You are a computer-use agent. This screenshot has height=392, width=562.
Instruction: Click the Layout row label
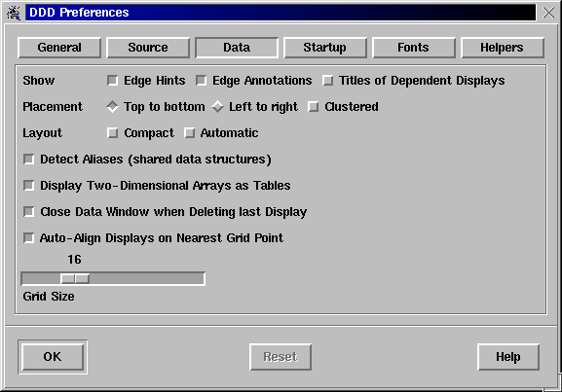coord(42,133)
